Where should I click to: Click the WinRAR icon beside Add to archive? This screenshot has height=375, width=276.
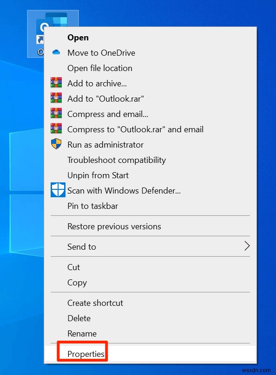[56, 83]
